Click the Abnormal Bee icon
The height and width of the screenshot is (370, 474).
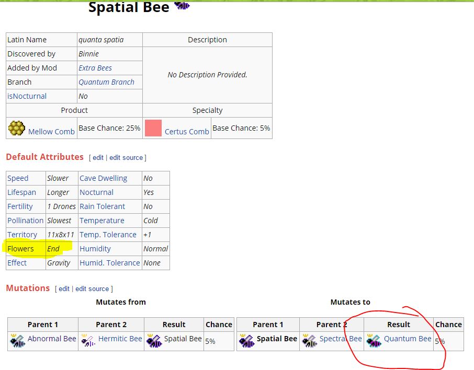point(17,341)
